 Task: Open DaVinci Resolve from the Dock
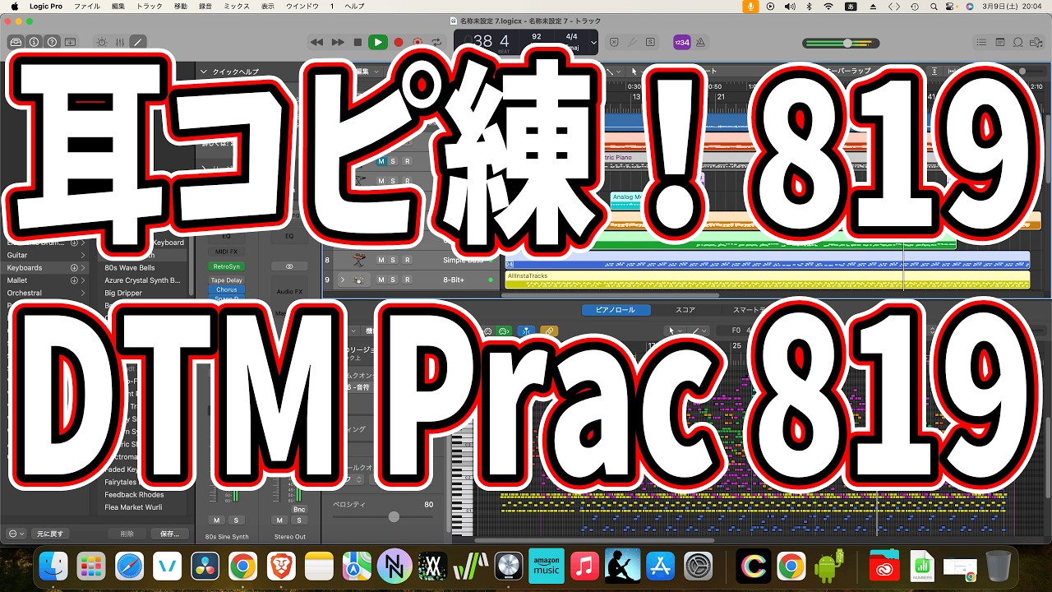click(x=205, y=567)
